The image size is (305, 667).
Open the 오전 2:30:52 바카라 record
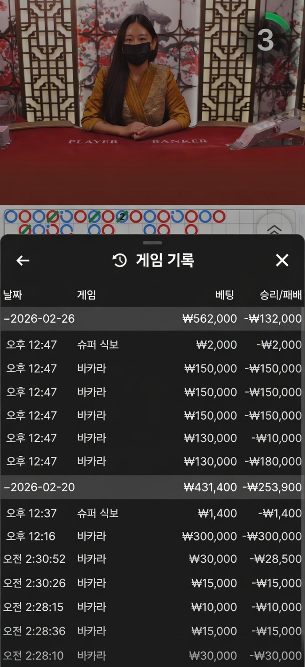(152, 559)
